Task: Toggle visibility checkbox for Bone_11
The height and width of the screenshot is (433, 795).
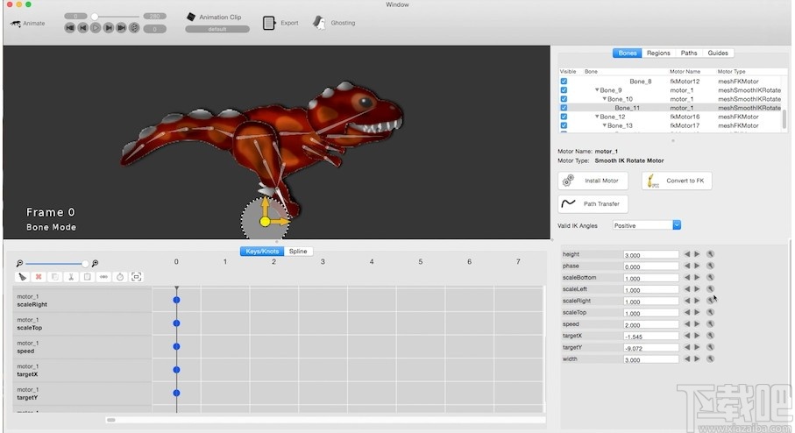Action: 564,108
